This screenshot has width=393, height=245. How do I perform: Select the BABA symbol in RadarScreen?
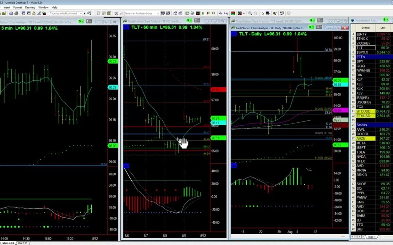pos(361,216)
